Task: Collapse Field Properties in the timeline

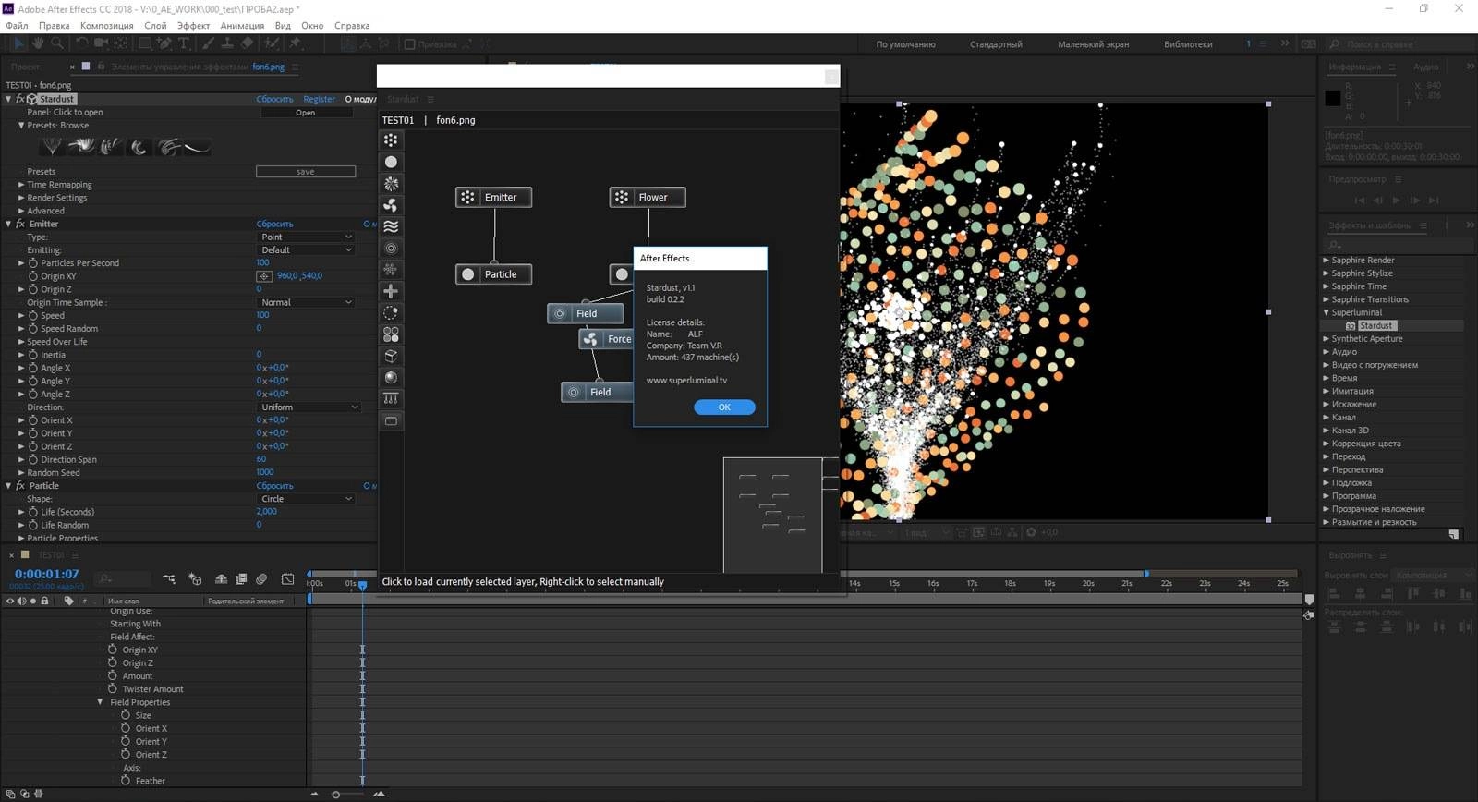Action: (x=101, y=702)
